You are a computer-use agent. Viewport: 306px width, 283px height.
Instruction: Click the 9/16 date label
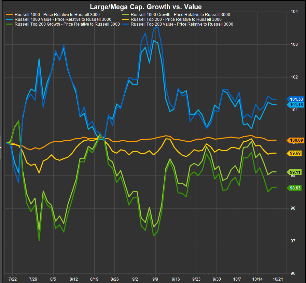tap(176, 279)
